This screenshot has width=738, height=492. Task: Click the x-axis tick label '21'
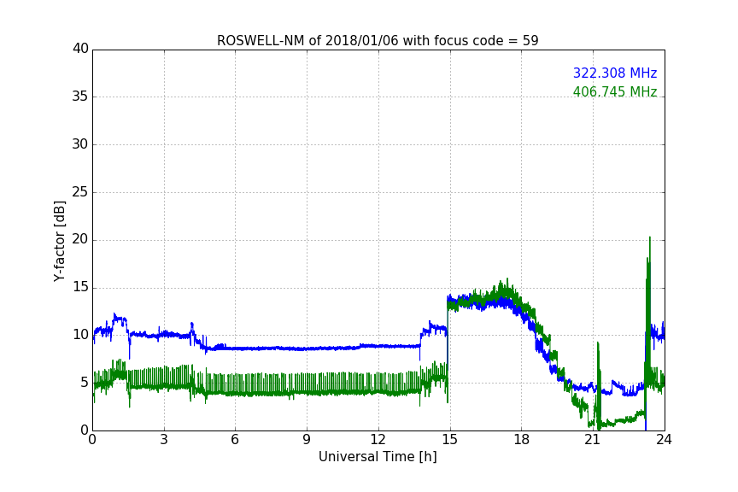coord(593,440)
